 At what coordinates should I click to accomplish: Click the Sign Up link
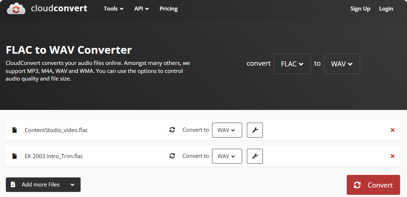click(360, 9)
